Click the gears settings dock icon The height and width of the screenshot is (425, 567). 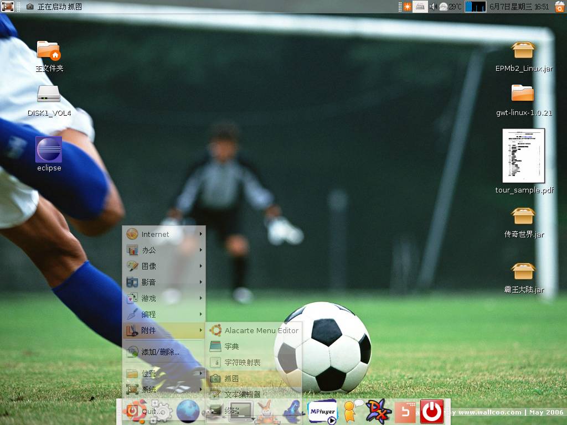[161, 412]
